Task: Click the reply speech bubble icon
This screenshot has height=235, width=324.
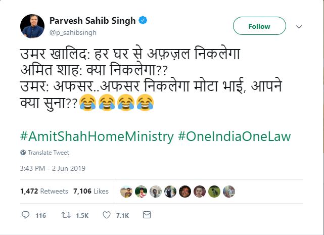Action: pos(26,215)
